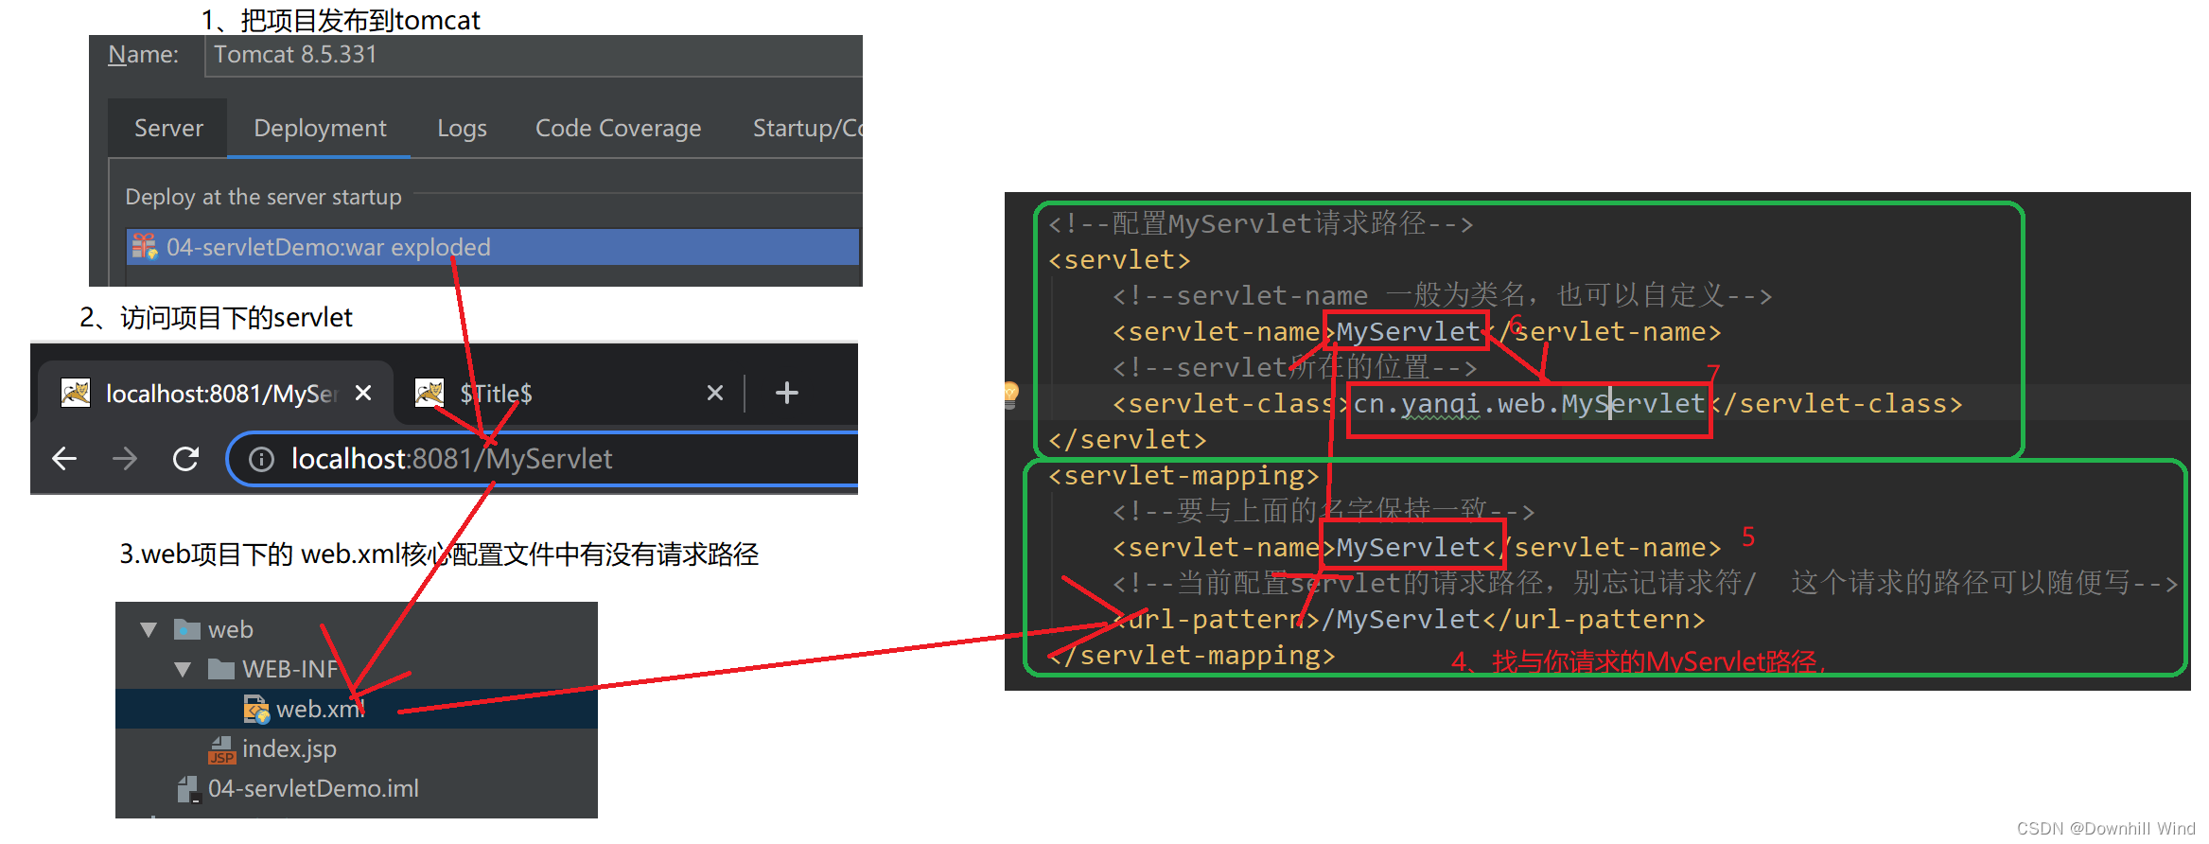2209x844 pixels.
Task: Click MyServlet in the servlet-mapping servlet-name
Action: [1408, 548]
